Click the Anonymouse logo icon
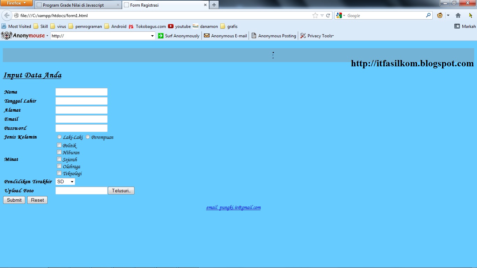The image size is (477, 268). click(7, 35)
